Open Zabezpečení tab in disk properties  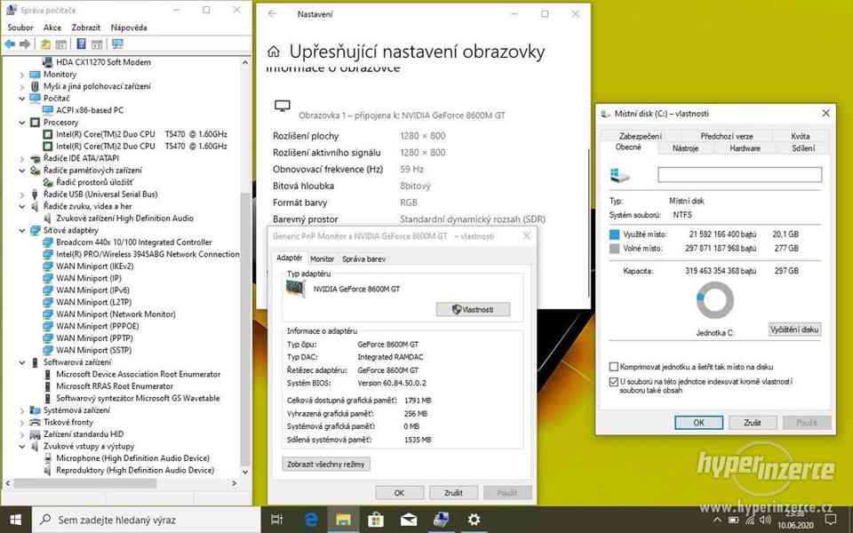point(641,136)
